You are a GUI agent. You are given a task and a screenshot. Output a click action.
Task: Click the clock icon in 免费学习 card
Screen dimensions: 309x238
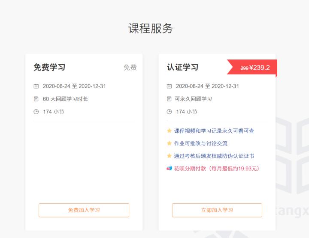[x=36, y=112]
